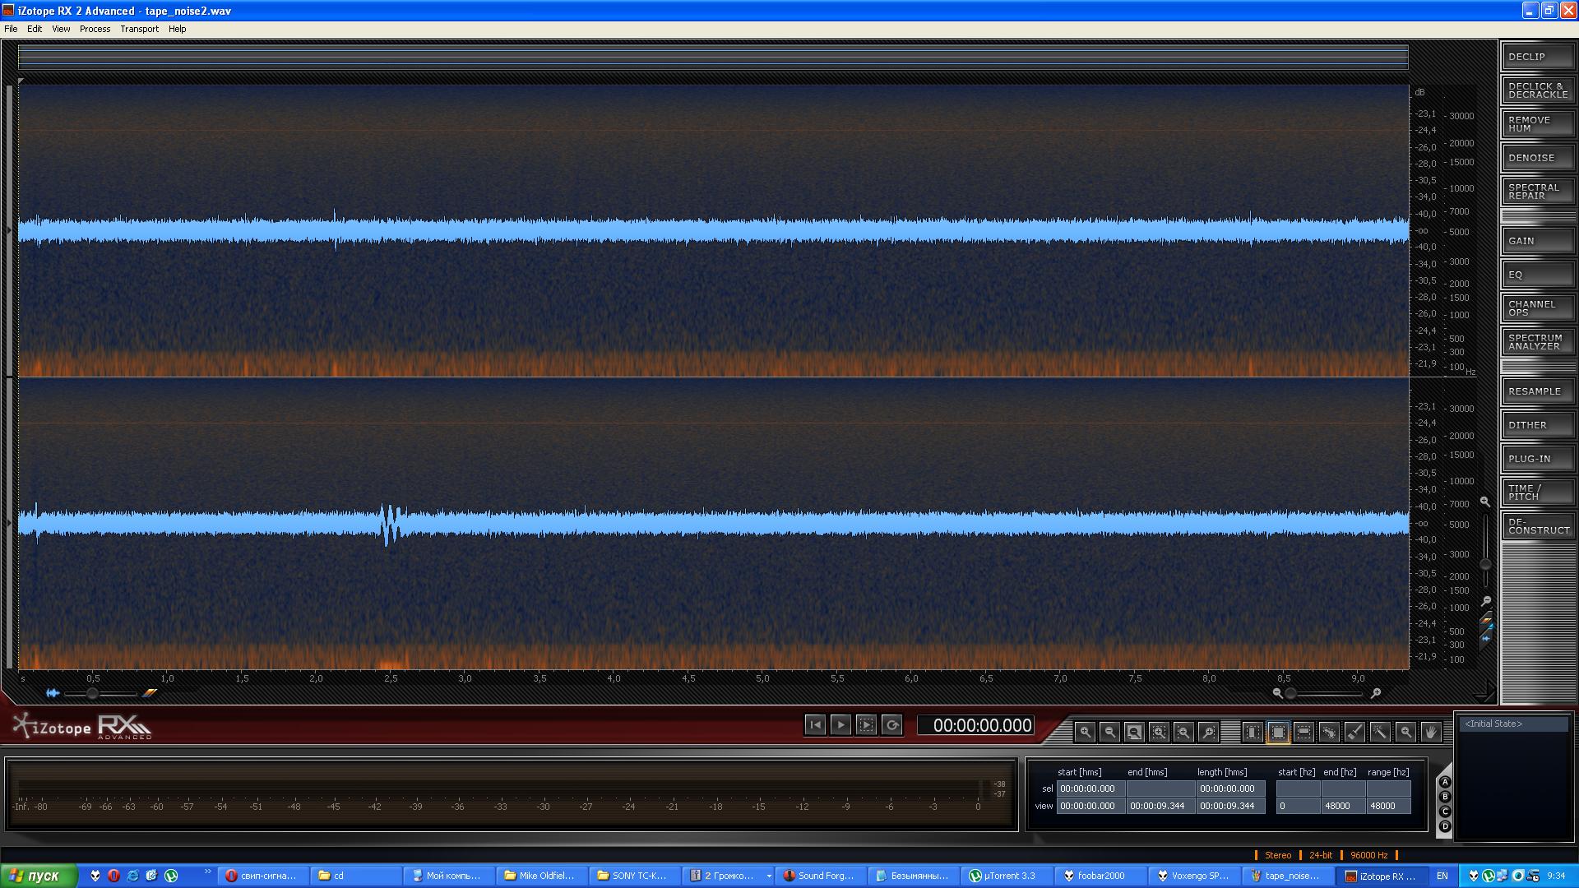Choose the time selection tool
This screenshot has height=888, width=1579.
tap(1253, 731)
